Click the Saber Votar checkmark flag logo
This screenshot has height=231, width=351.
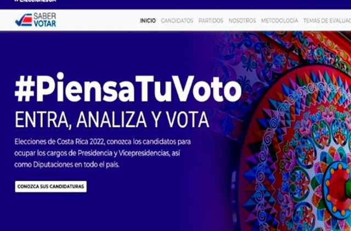pyautogui.click(x=24, y=20)
